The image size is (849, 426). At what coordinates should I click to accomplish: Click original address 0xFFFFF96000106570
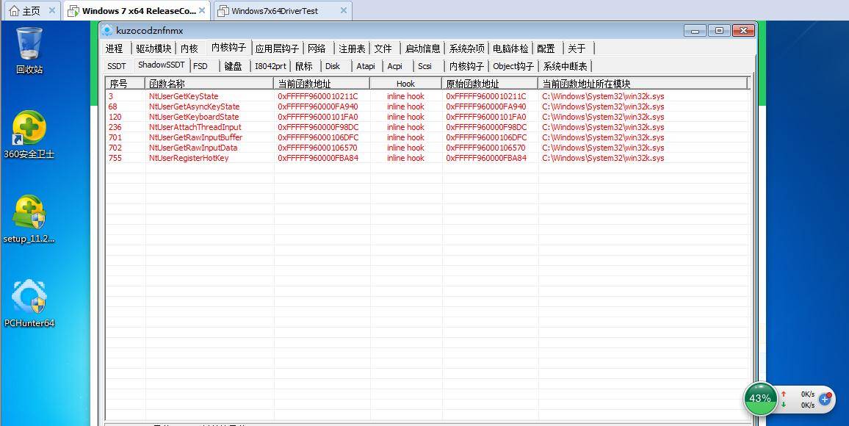click(485, 148)
